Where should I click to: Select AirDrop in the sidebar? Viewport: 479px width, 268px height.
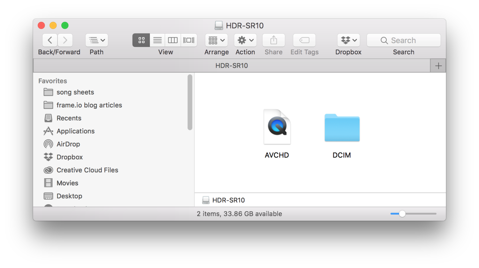coord(68,144)
